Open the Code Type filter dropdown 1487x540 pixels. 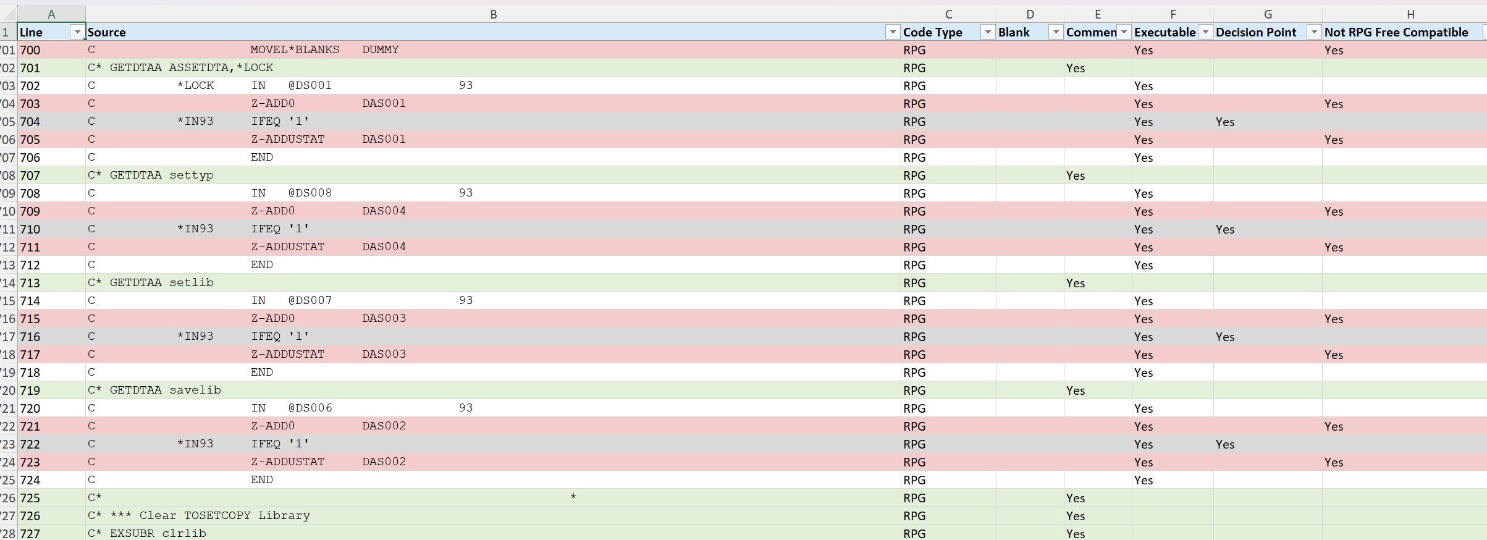(988, 32)
